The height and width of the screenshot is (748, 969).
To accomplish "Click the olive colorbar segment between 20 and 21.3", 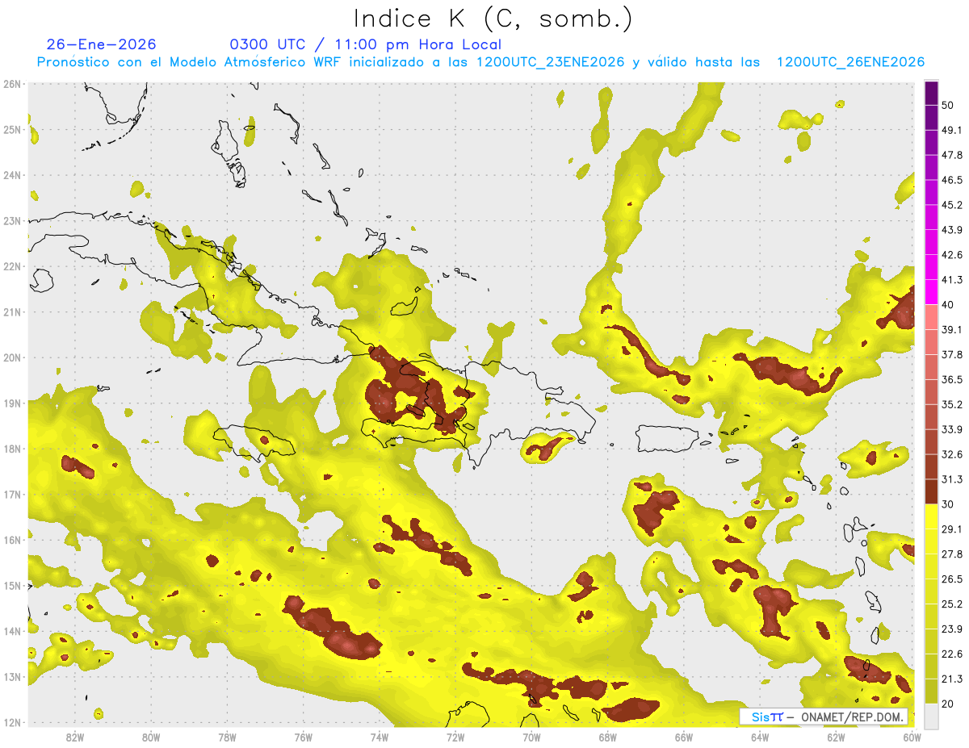I will tap(931, 692).
